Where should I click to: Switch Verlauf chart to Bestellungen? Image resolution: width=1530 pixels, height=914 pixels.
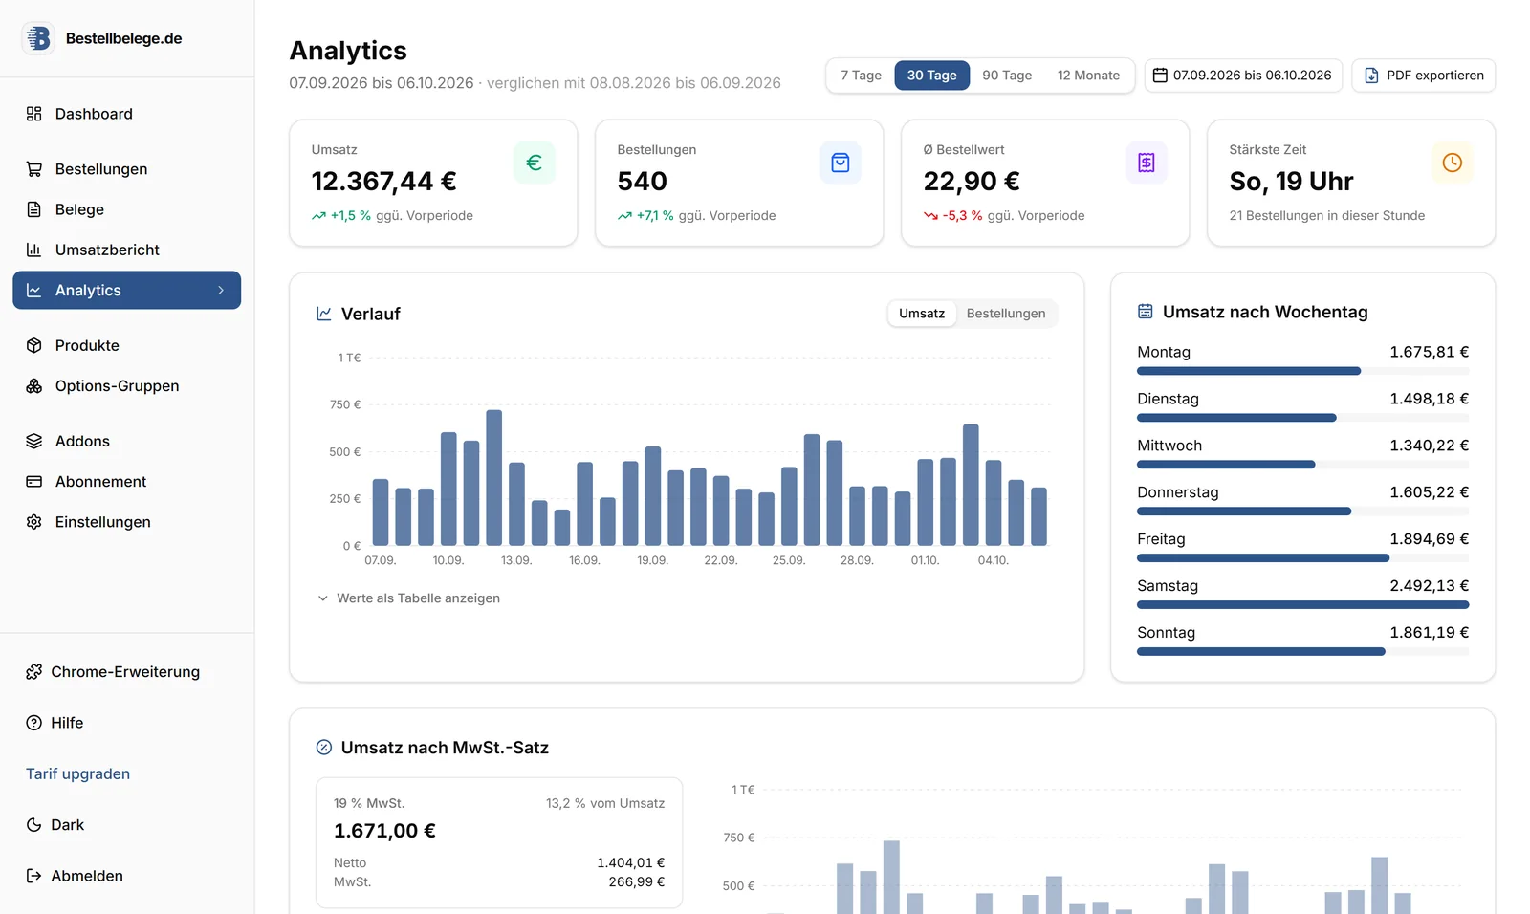coord(1006,314)
